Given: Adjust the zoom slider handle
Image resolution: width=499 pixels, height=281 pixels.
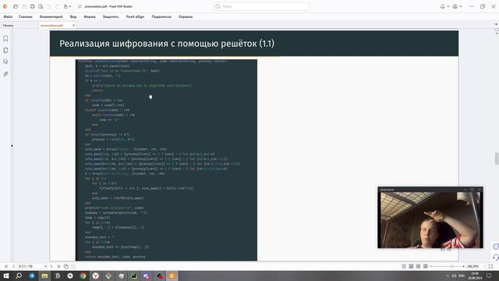Looking at the screenshot, I should tap(452, 266).
